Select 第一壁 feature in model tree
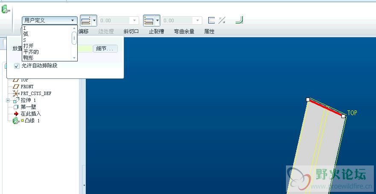 click(x=28, y=107)
